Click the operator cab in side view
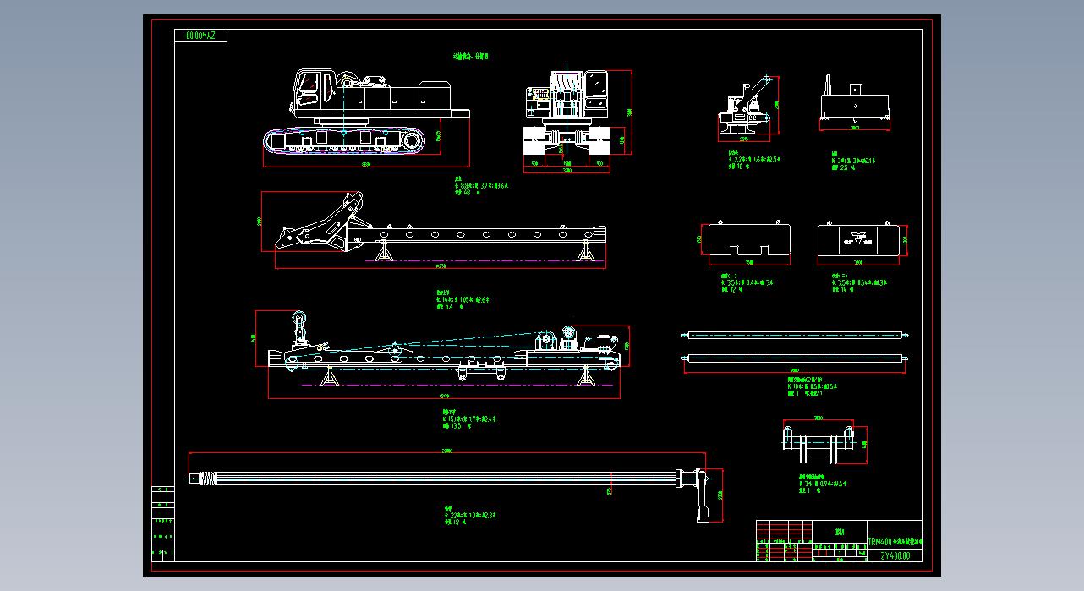The height and width of the screenshot is (591, 1084). 306,90
